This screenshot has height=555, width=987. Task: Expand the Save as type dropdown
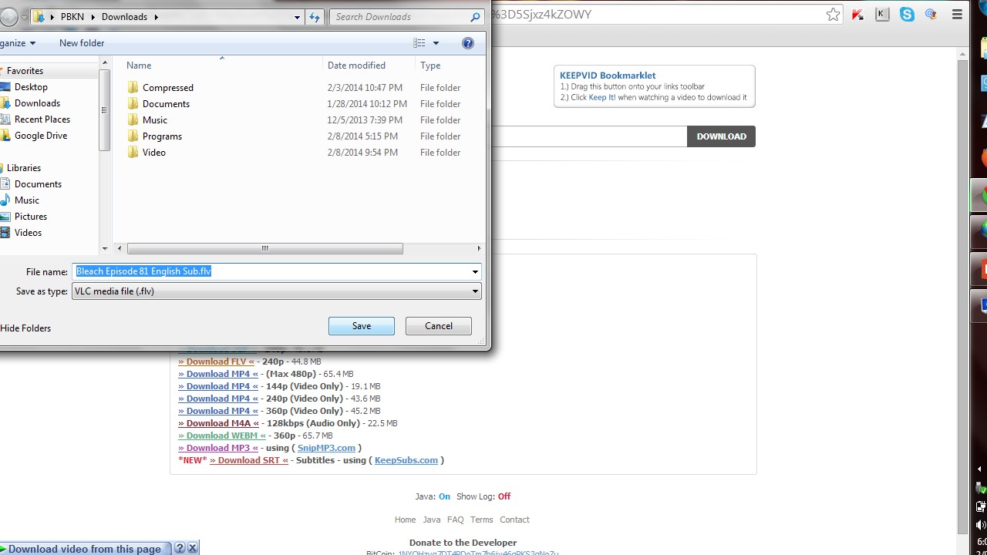(x=475, y=291)
